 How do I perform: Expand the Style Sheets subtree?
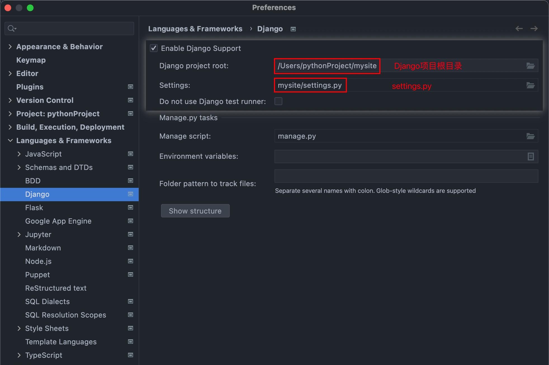(x=19, y=328)
